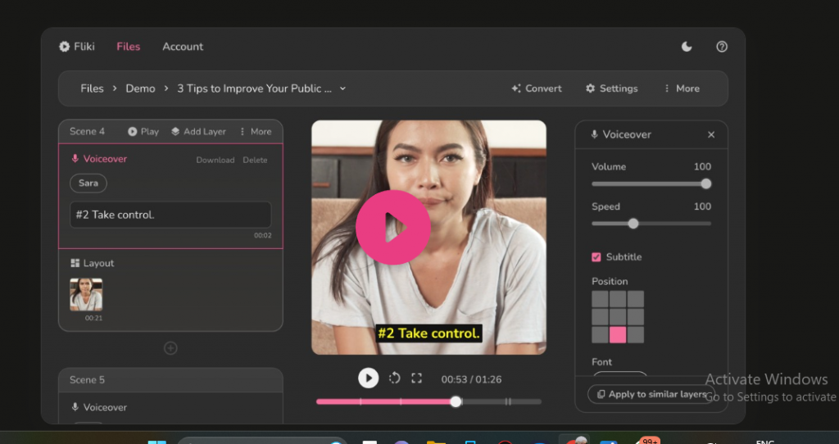The width and height of the screenshot is (839, 444).
Task: Play Scene 4
Action: click(143, 131)
